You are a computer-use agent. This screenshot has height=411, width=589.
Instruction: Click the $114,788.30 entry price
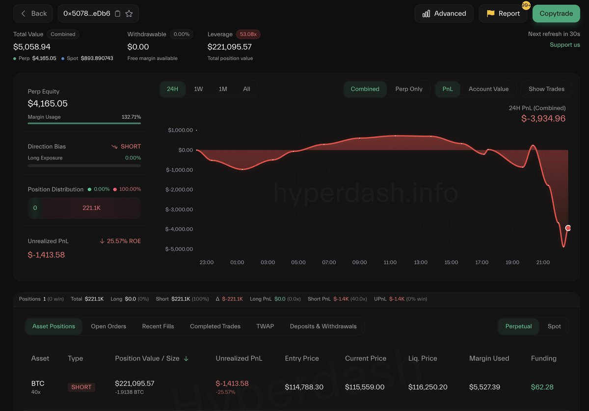[304, 387]
